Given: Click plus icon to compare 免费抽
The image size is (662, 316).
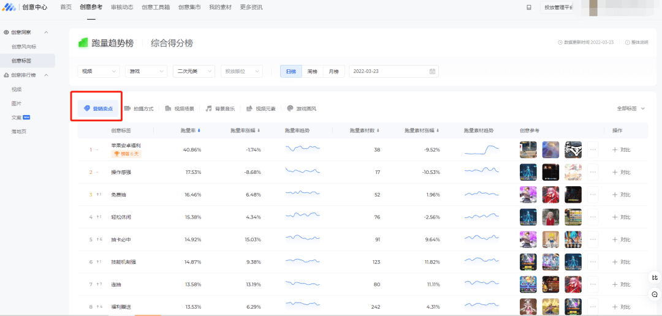Looking at the screenshot, I should point(615,195).
